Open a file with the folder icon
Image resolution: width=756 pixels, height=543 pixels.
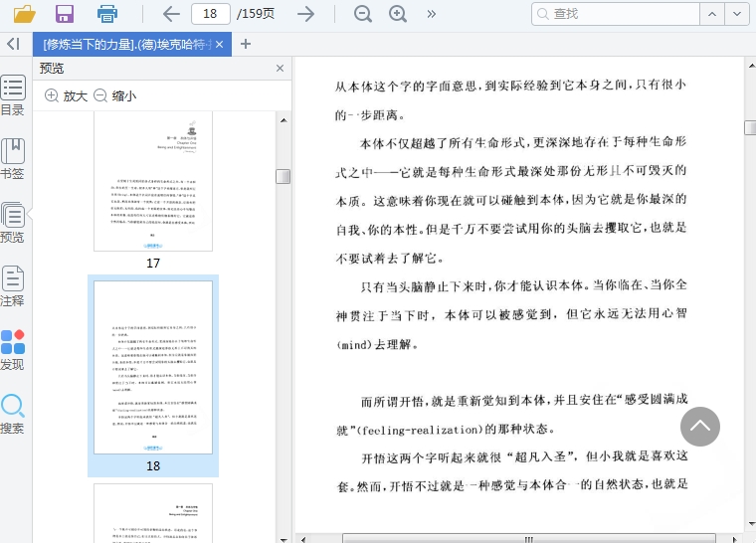click(x=24, y=14)
